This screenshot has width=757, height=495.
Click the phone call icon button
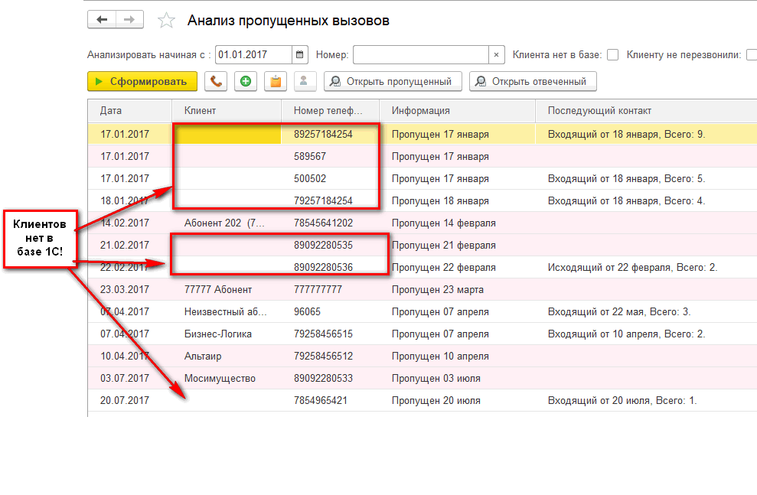pos(216,81)
